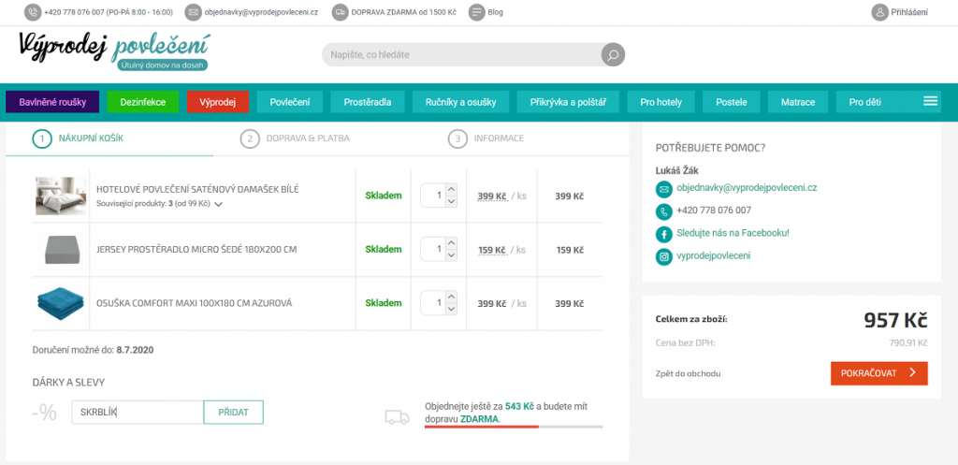Viewport: 958px width, 465px height.
Task: Open Výprodej category
Action: tap(217, 102)
